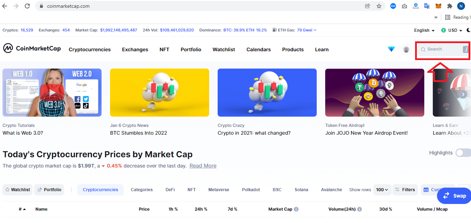Open the Show rows 100 dropdown

pyautogui.click(x=382, y=190)
